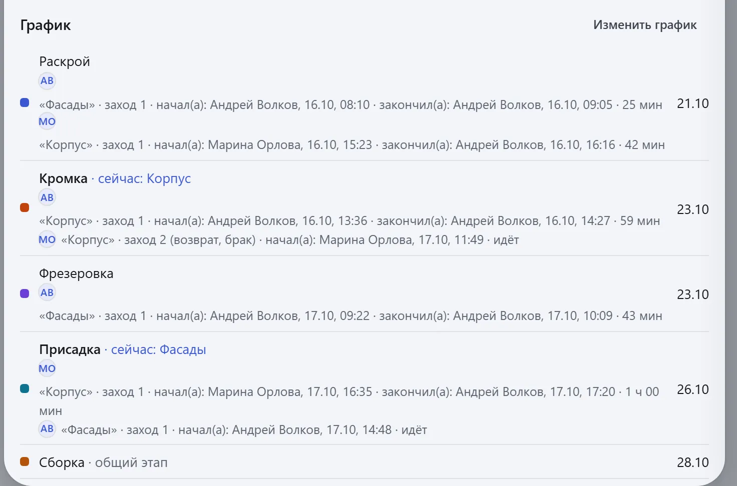Open the сейчас: Фасады link
The height and width of the screenshot is (486, 737).
158,349
